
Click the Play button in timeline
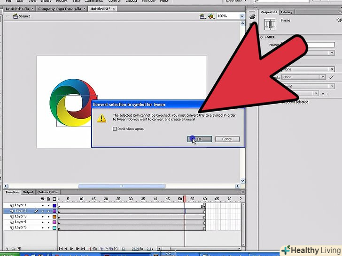(x=72, y=248)
